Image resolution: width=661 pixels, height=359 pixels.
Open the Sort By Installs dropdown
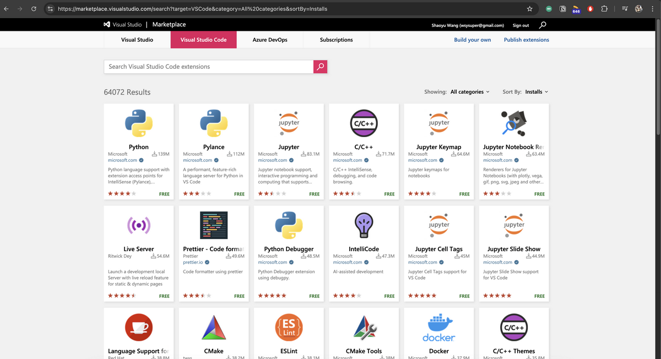537,92
